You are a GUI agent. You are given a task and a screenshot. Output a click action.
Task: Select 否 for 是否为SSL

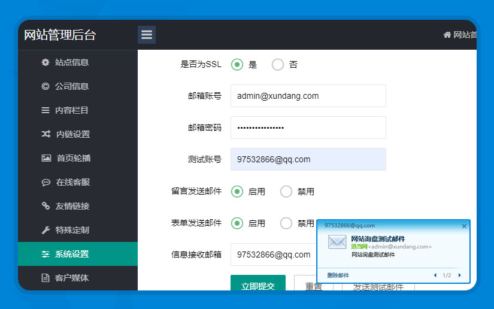coord(278,65)
